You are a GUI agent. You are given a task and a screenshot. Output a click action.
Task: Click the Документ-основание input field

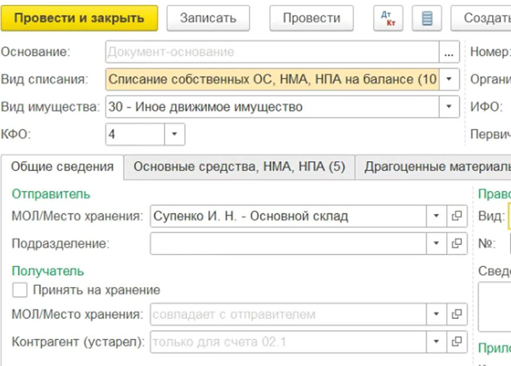(x=272, y=52)
